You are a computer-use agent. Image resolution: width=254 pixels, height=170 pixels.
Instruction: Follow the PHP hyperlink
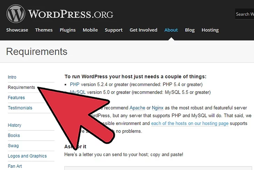[75, 84]
